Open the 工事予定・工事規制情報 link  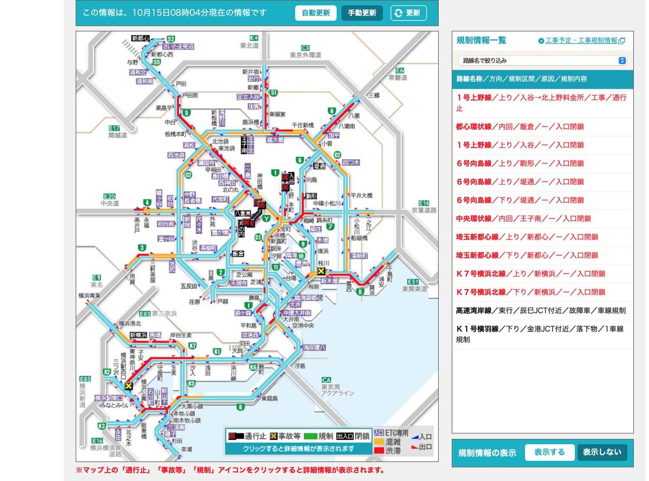coord(581,41)
